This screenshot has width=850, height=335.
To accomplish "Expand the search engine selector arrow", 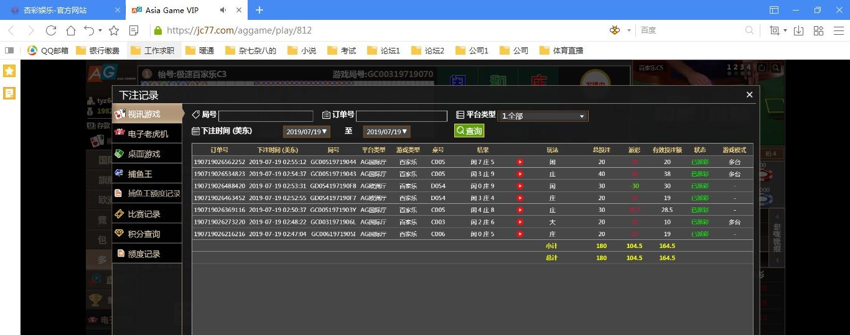I will (628, 30).
